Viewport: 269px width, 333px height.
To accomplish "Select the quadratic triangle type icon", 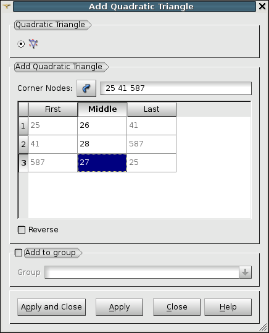I will pos(33,44).
